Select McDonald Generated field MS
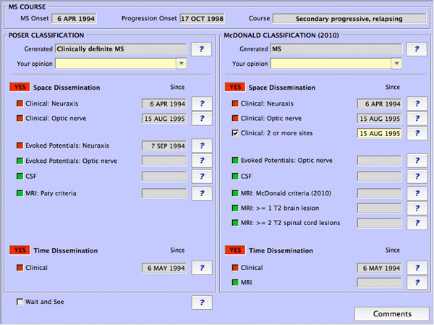The height and width of the screenshot is (325, 434). coord(336,49)
